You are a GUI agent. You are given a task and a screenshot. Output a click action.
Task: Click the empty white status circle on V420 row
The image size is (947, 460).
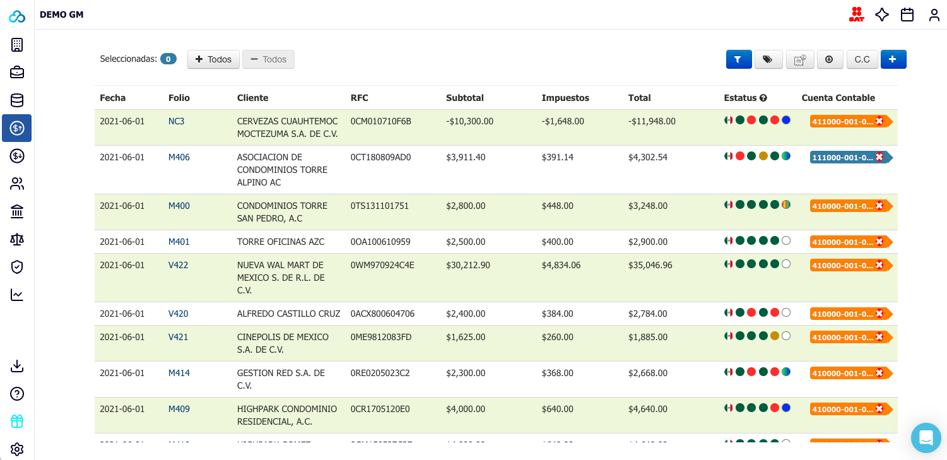point(786,312)
